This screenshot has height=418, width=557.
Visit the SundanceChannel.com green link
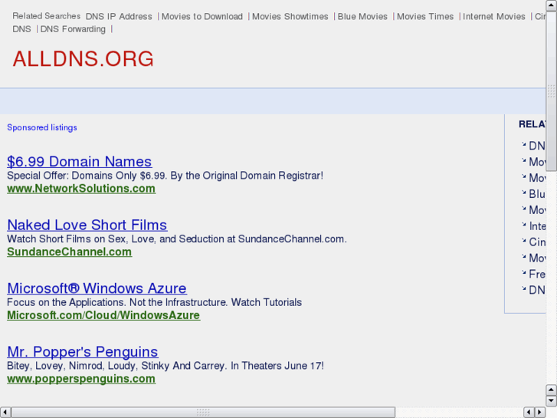click(69, 252)
